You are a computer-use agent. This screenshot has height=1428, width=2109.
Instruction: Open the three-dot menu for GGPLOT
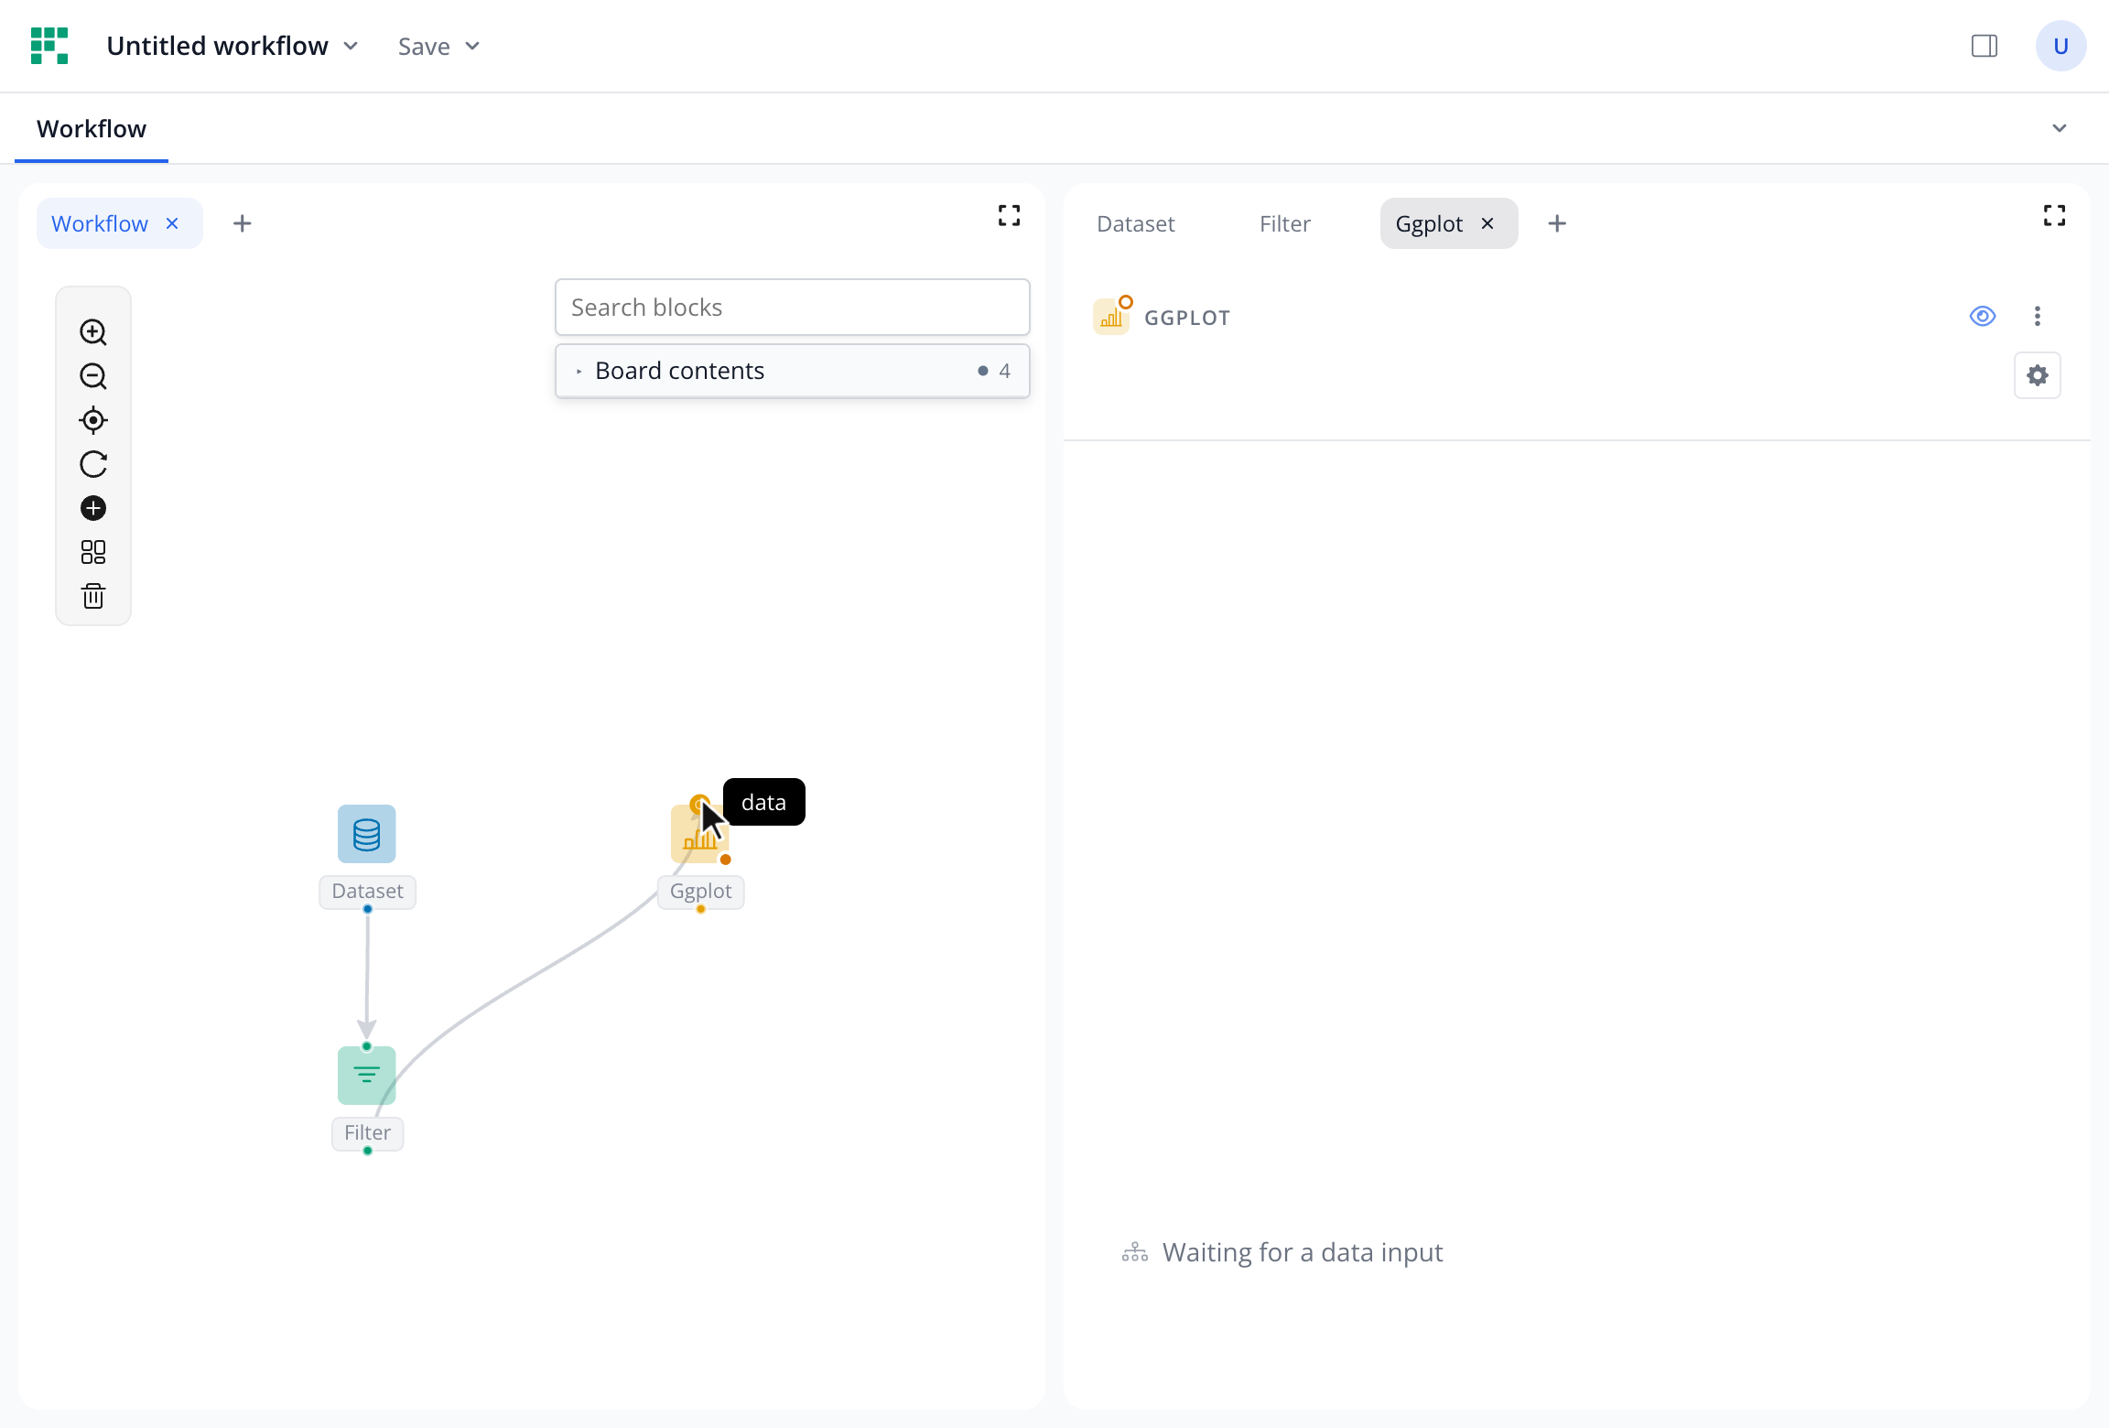point(2038,316)
